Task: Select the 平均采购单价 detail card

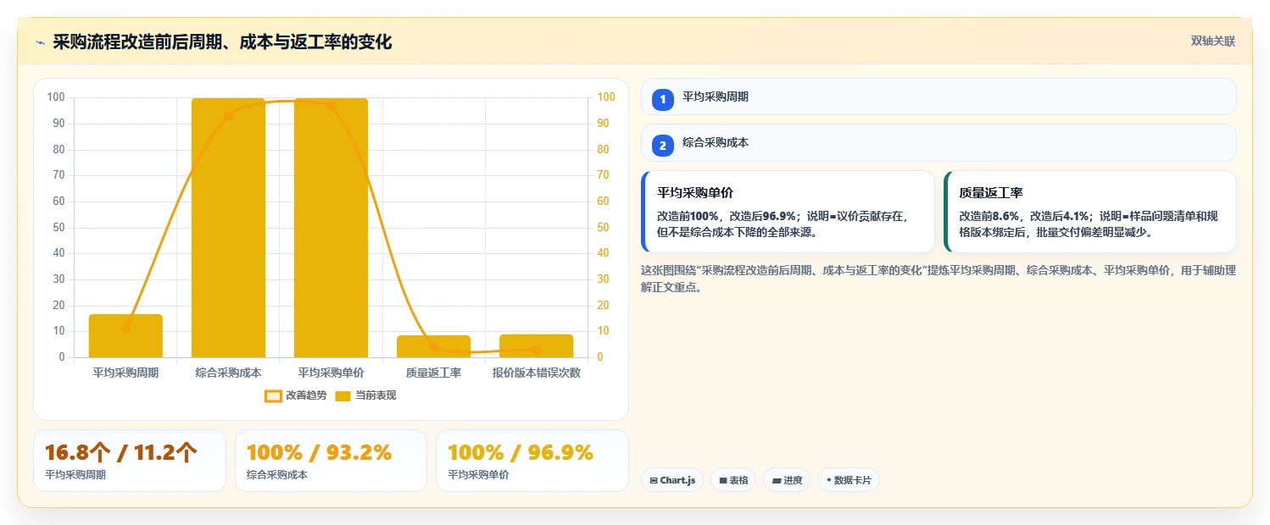Action: 788,212
